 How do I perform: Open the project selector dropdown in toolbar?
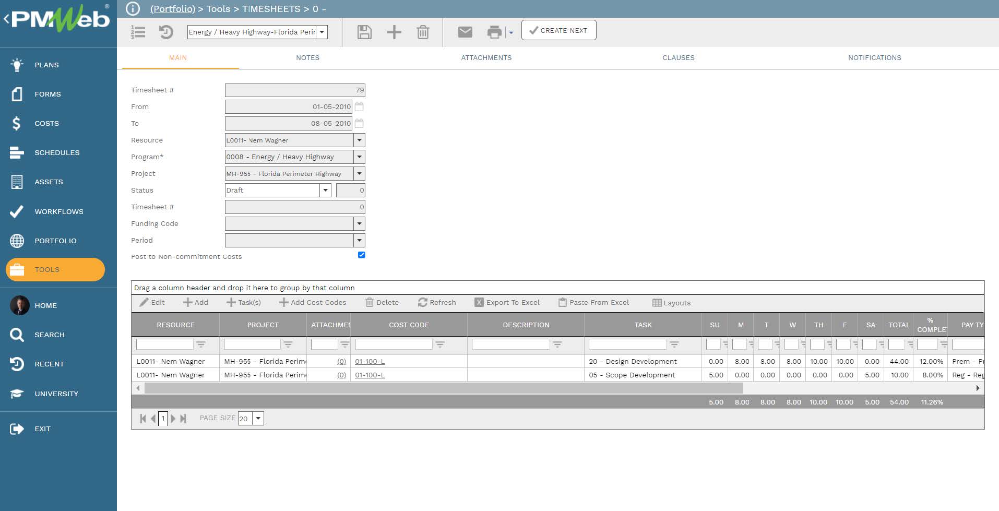pyautogui.click(x=322, y=32)
